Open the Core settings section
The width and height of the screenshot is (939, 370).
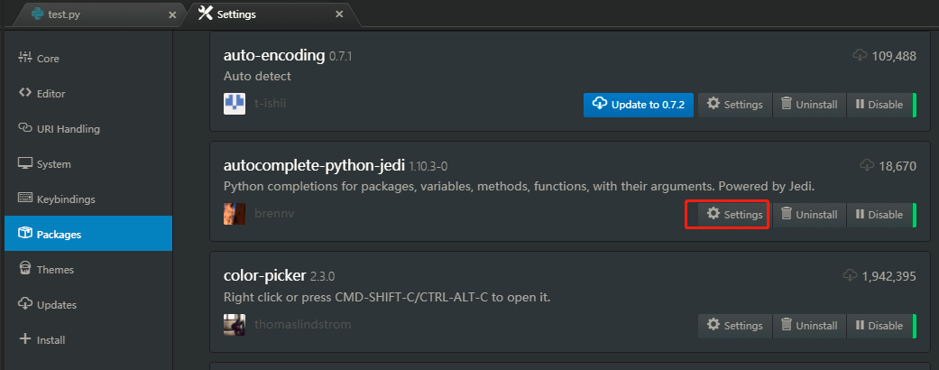click(47, 59)
